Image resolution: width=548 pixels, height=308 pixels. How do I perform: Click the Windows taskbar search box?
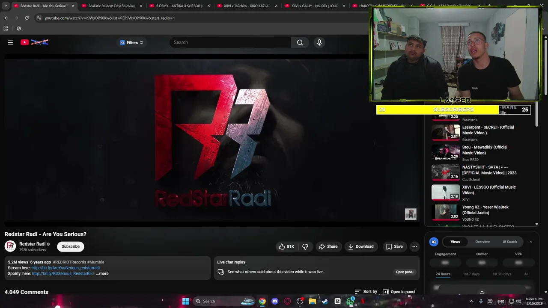click(224, 301)
